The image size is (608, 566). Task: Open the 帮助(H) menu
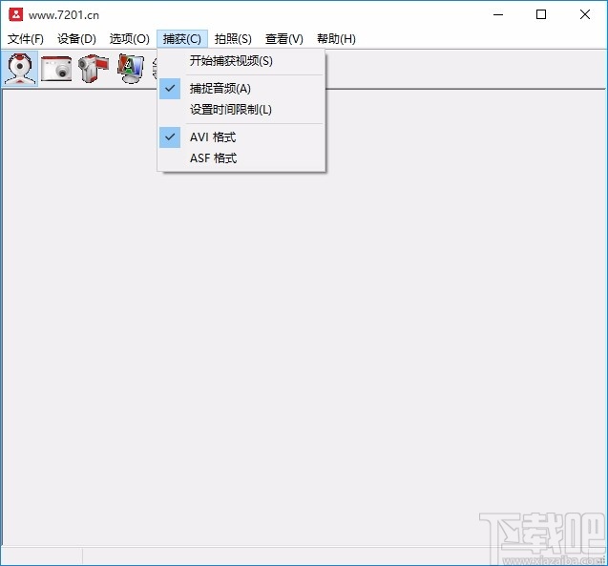pos(336,39)
